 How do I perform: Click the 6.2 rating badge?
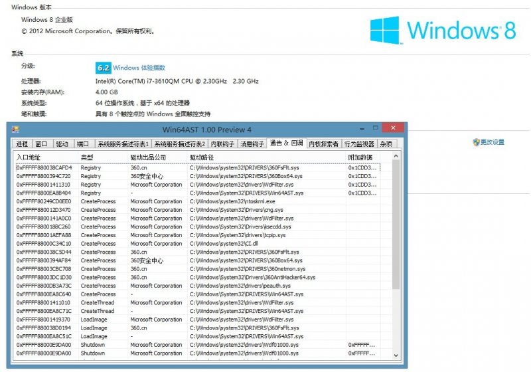coord(103,68)
